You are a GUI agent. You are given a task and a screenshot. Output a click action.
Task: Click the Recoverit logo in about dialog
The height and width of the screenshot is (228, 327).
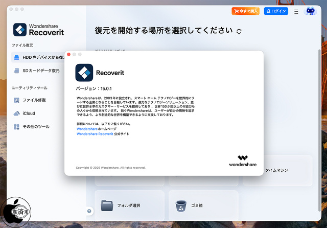[84, 73]
